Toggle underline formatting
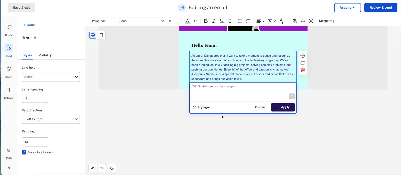 pyautogui.click(x=222, y=21)
